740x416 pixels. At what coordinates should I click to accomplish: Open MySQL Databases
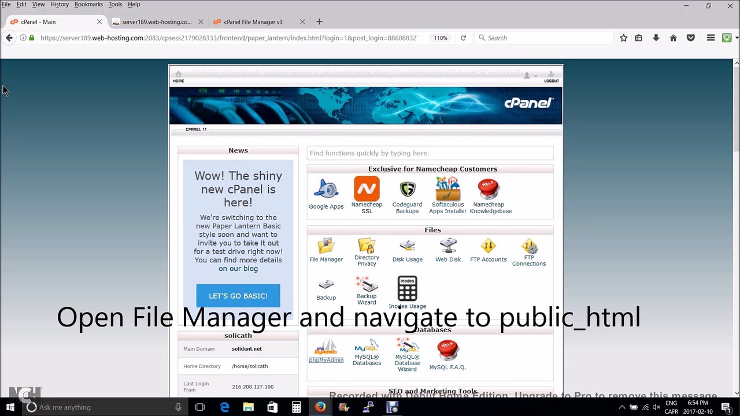coord(367,352)
